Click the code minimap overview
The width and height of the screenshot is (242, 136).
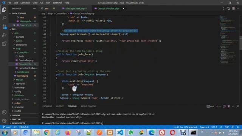(x=229, y=39)
